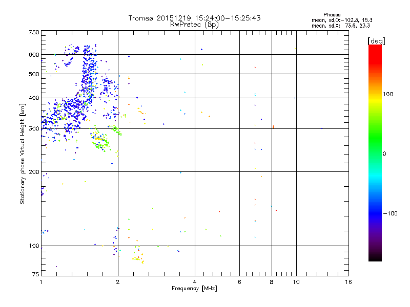410x307 pixels.
Task: Click the black bottom of the phase colorbar
Action: point(375,258)
